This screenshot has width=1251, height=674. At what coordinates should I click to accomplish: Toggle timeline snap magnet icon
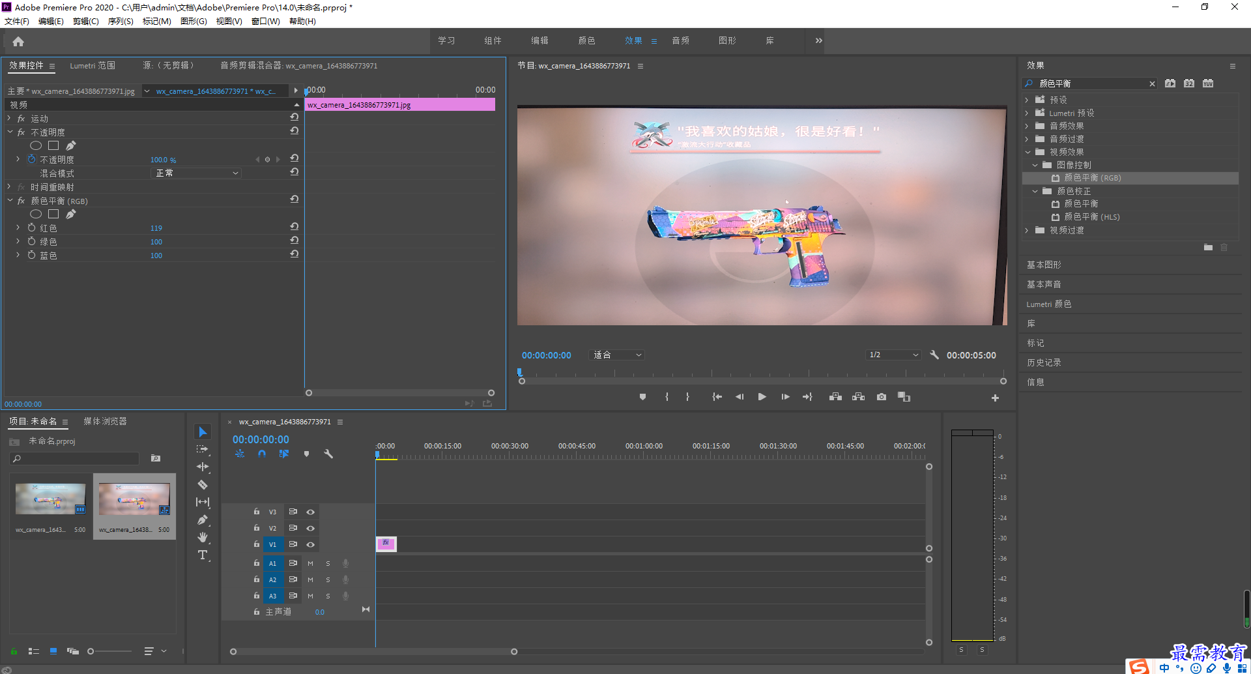tap(262, 454)
